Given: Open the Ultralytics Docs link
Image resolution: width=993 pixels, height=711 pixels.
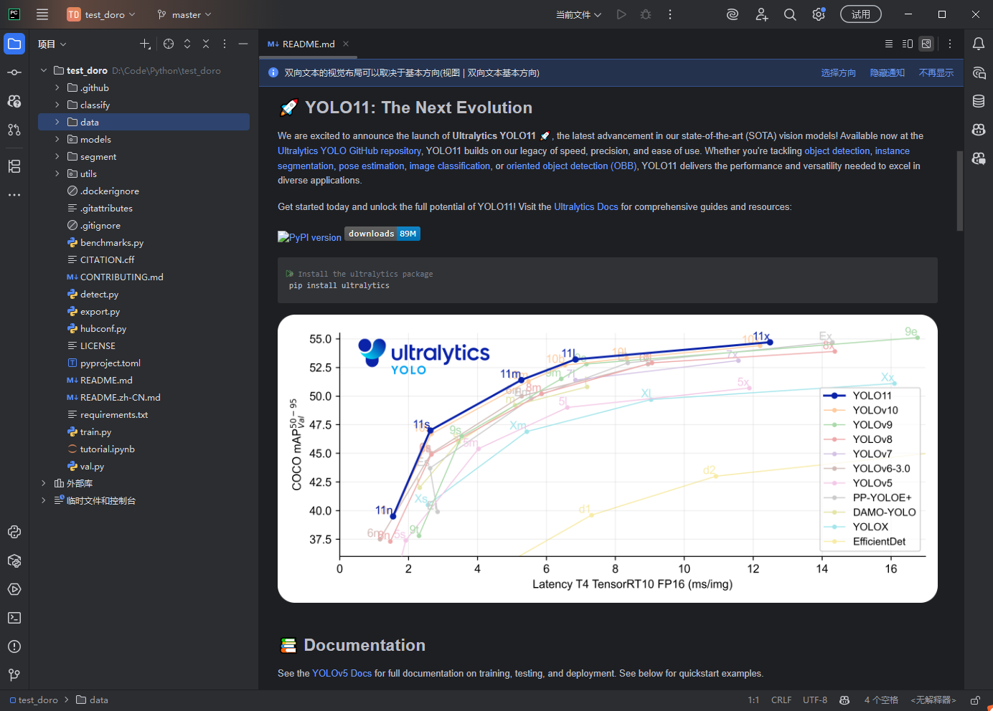Looking at the screenshot, I should coord(585,207).
